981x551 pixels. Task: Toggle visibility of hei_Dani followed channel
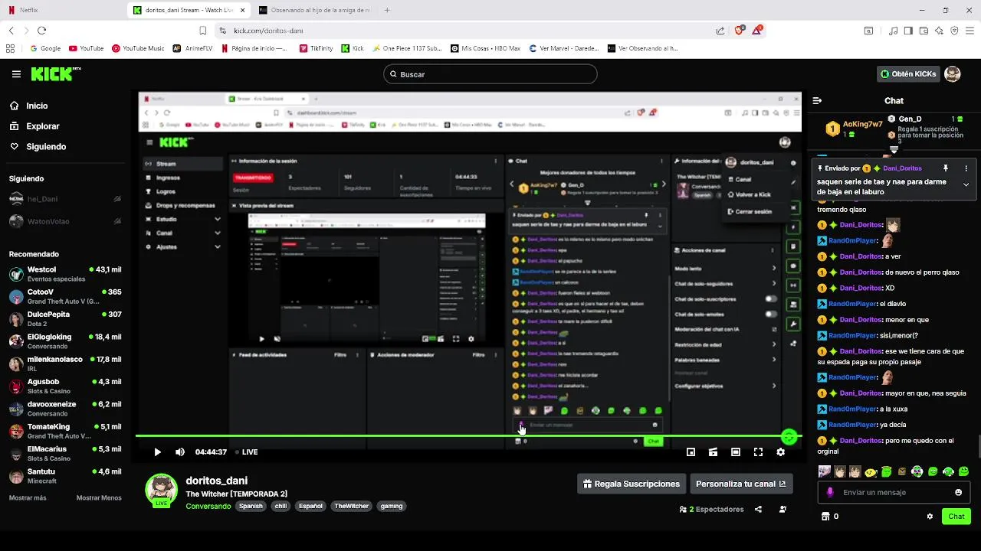tap(117, 199)
